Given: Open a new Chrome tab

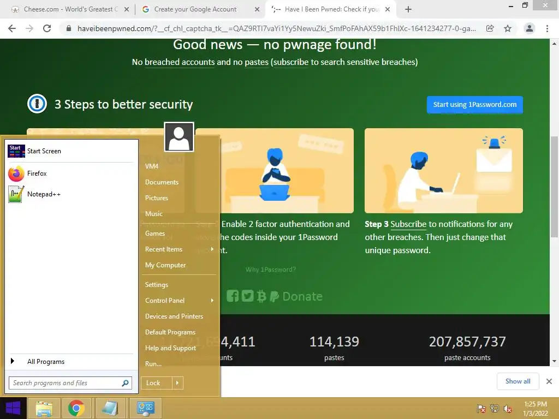Looking at the screenshot, I should point(408,10).
